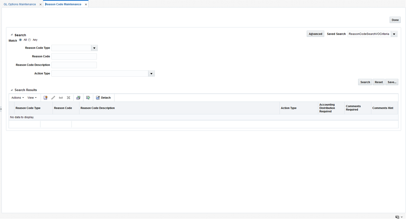Open the Action Type dropdown
Viewport: 406px width, 220px height.
click(x=151, y=73)
